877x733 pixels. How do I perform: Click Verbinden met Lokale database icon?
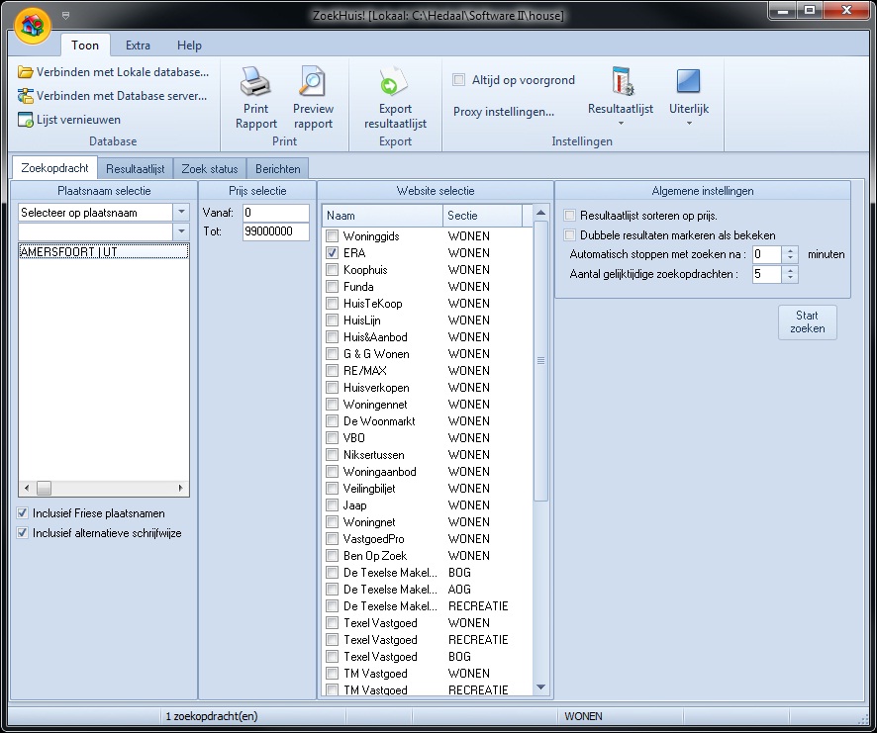click(26, 72)
